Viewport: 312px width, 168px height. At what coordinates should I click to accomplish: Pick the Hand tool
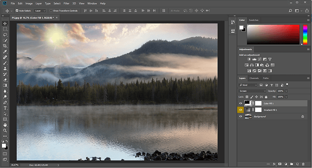pyautogui.click(x=5, y=125)
